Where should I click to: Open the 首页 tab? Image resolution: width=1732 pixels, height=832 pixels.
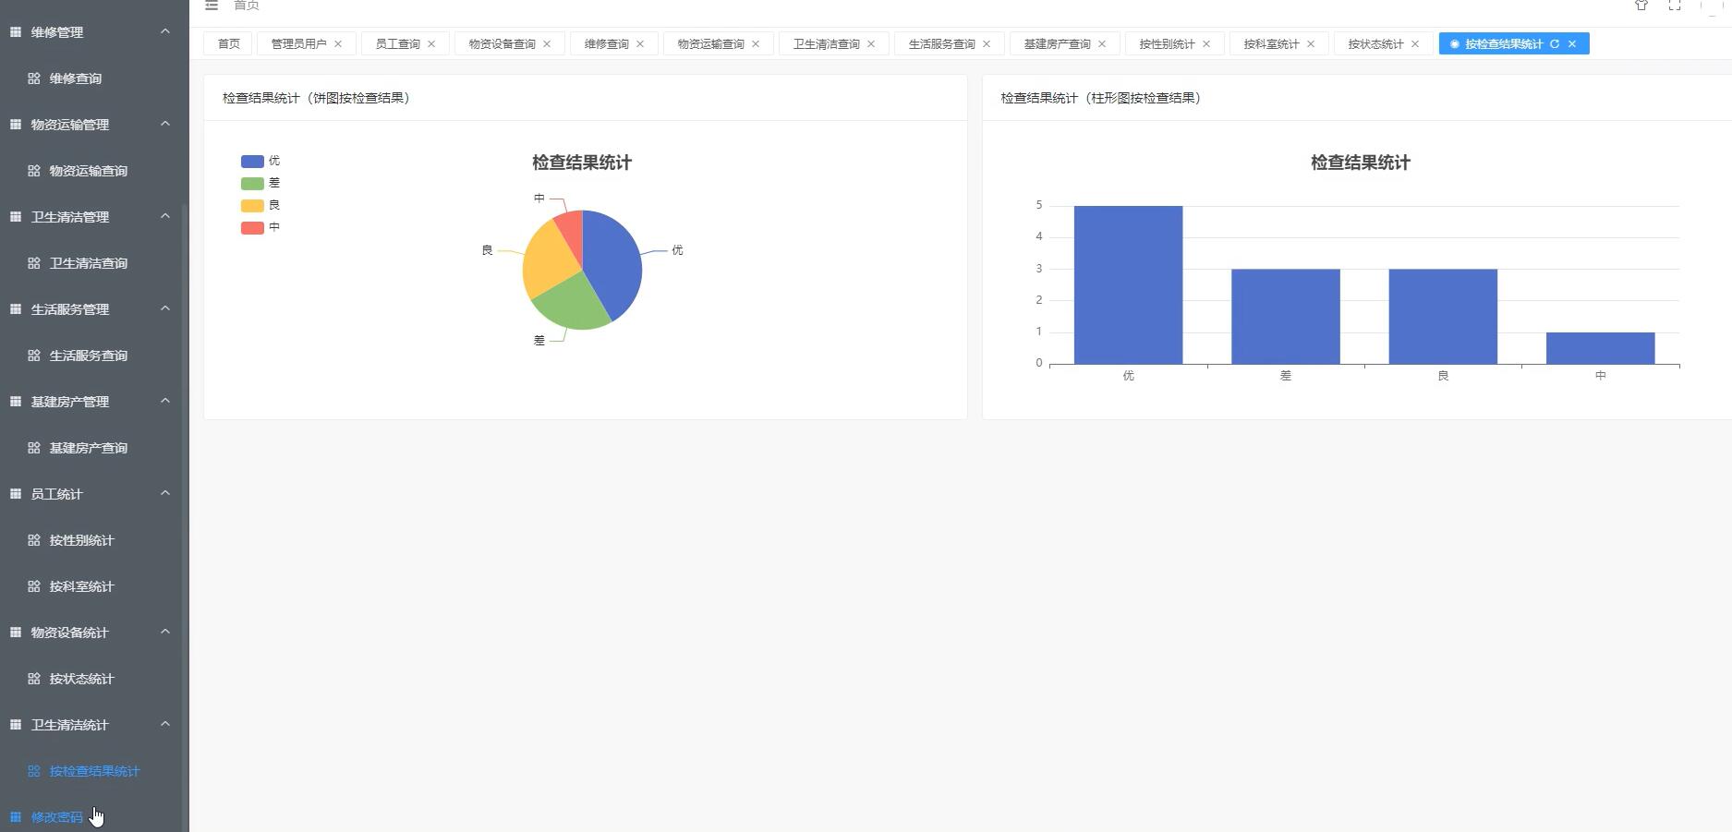coord(227,43)
